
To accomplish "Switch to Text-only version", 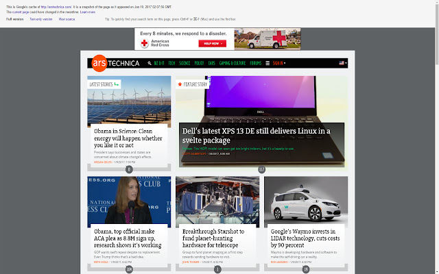I will point(41,19).
